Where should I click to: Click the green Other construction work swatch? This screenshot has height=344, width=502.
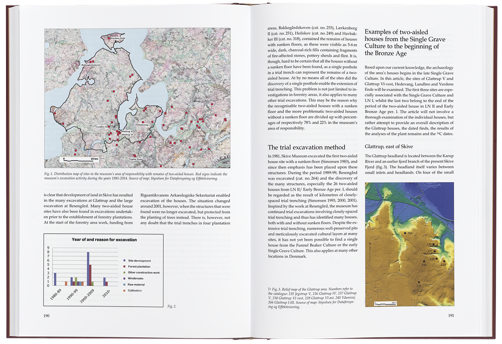point(124,272)
